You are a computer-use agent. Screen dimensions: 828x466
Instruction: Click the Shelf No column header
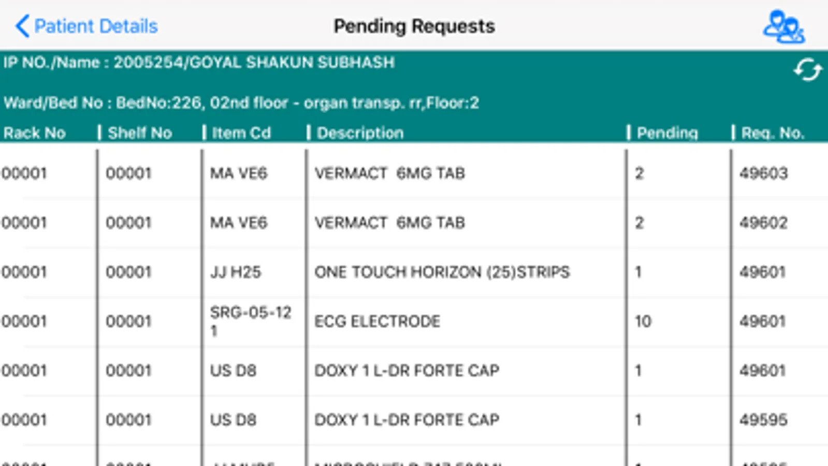point(140,133)
